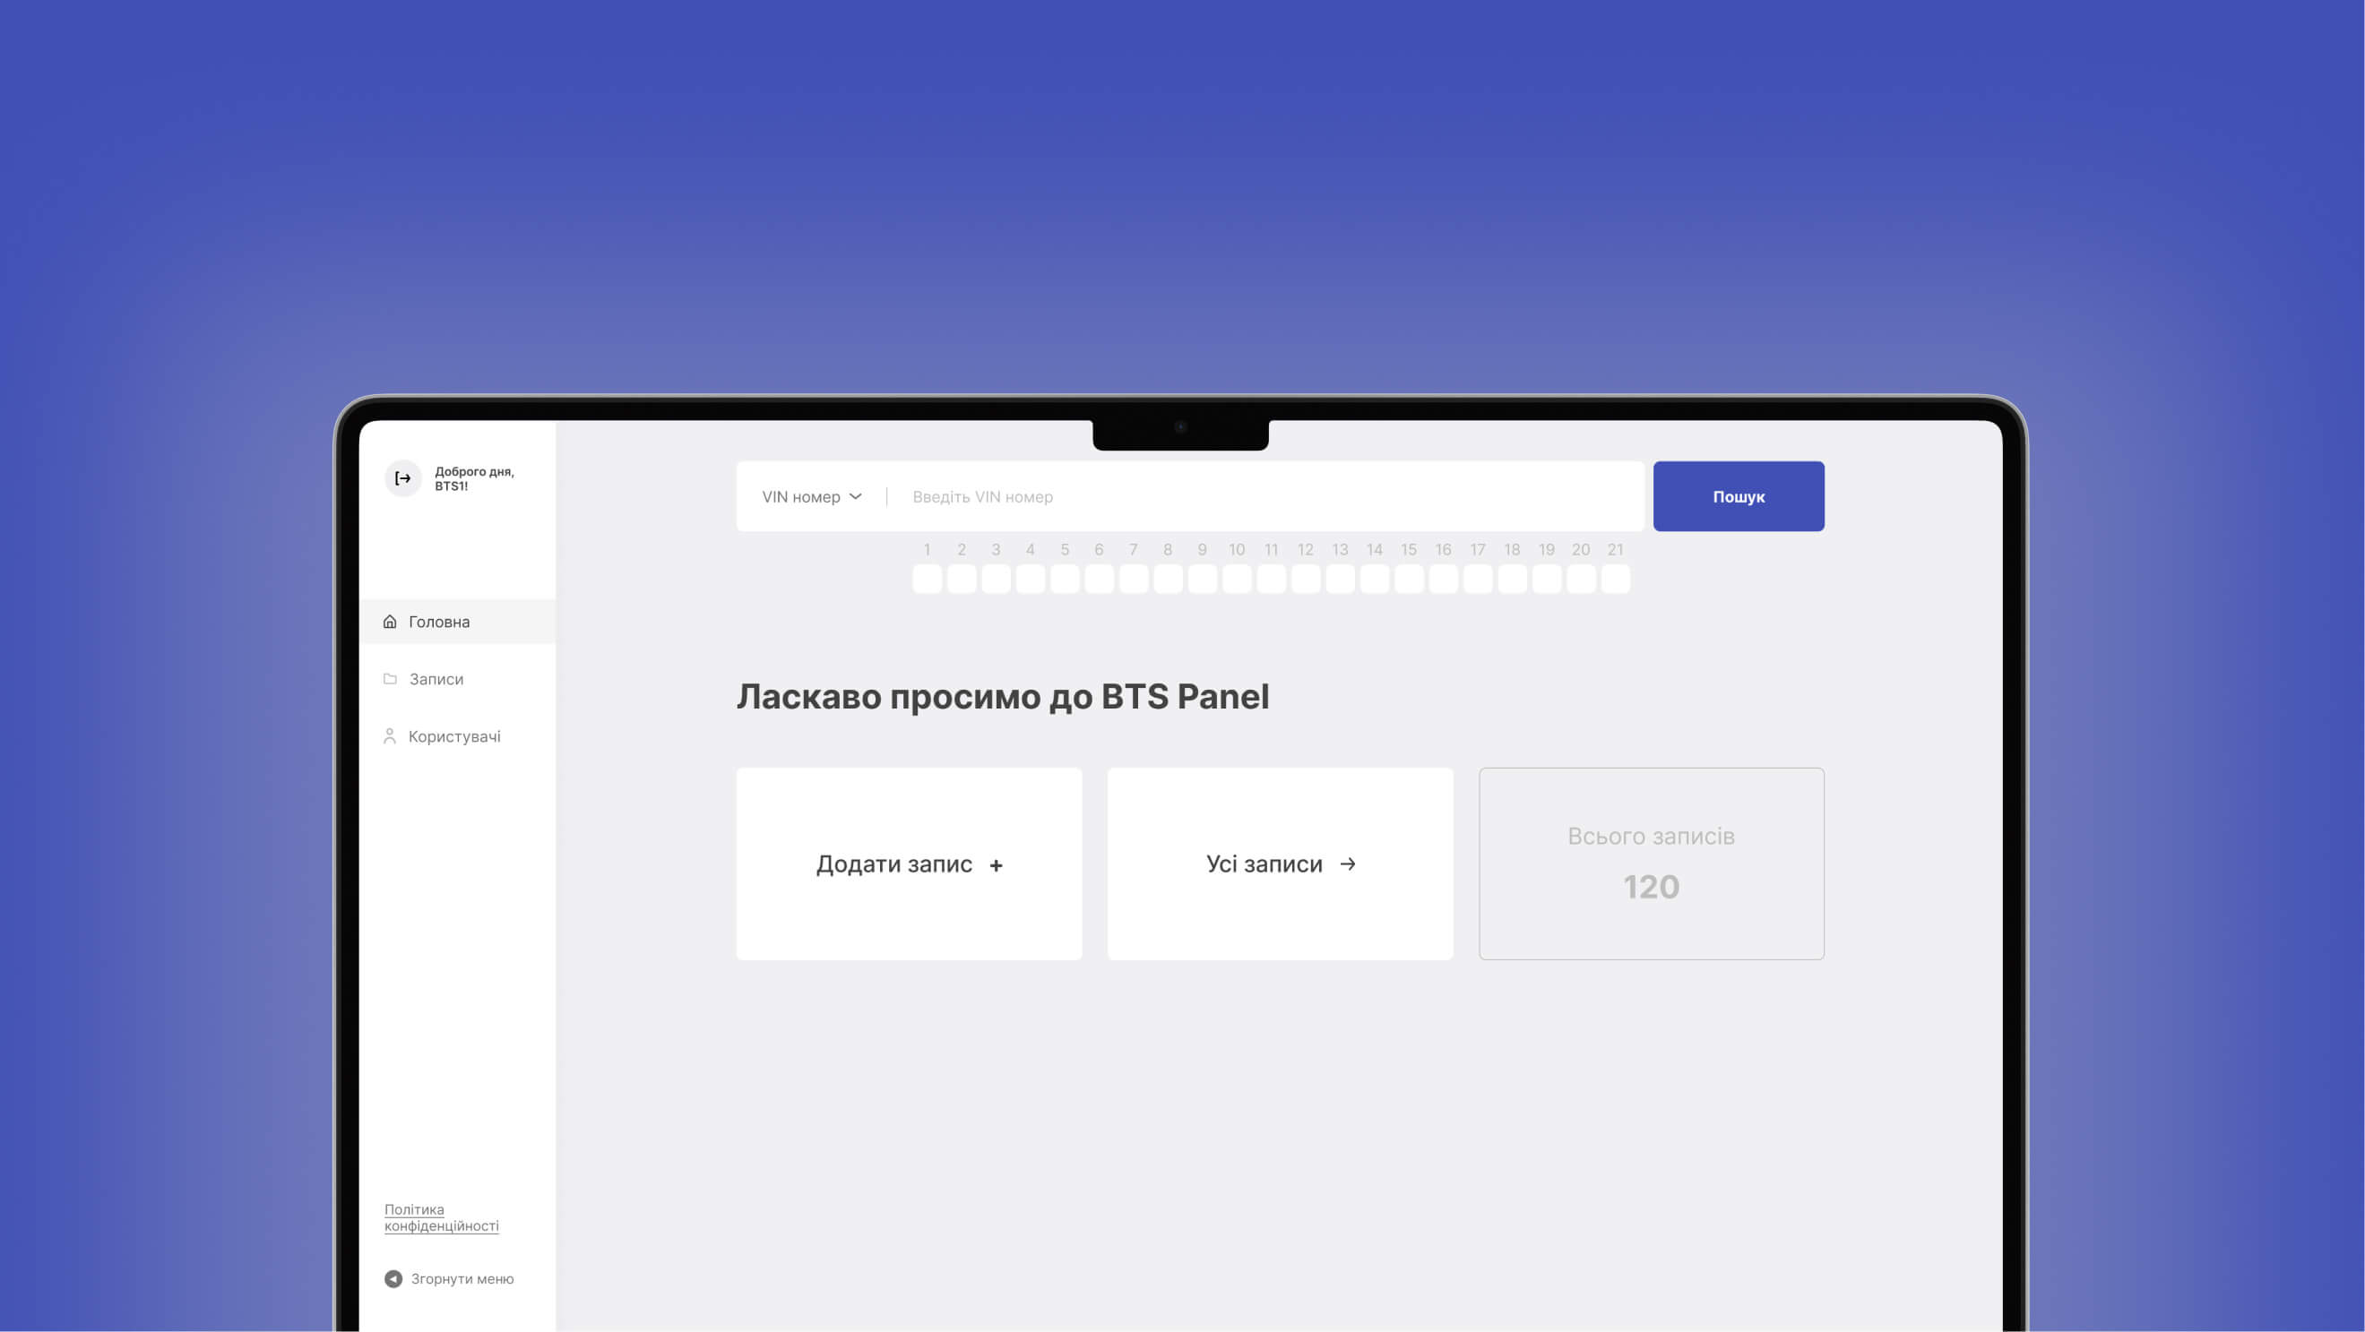This screenshot has width=2365, height=1332.
Task: Click Згорнути меню text
Action: coord(462,1278)
